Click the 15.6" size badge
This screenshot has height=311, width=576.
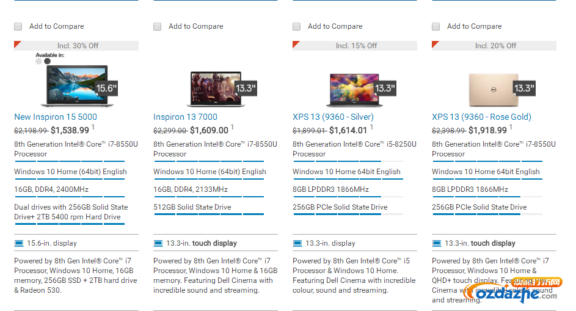106,88
